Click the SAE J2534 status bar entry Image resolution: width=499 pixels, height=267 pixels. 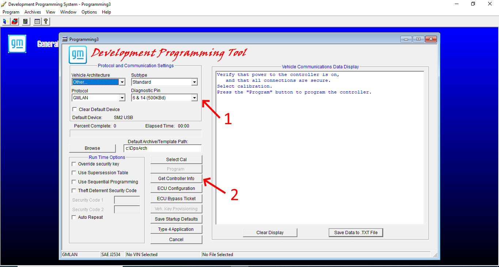(x=112, y=255)
